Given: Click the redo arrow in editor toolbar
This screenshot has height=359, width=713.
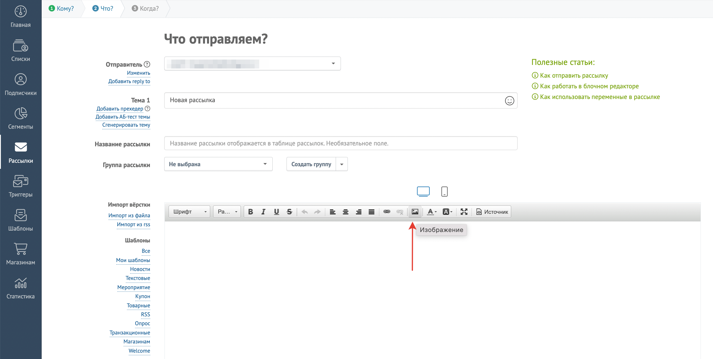Looking at the screenshot, I should (x=317, y=212).
